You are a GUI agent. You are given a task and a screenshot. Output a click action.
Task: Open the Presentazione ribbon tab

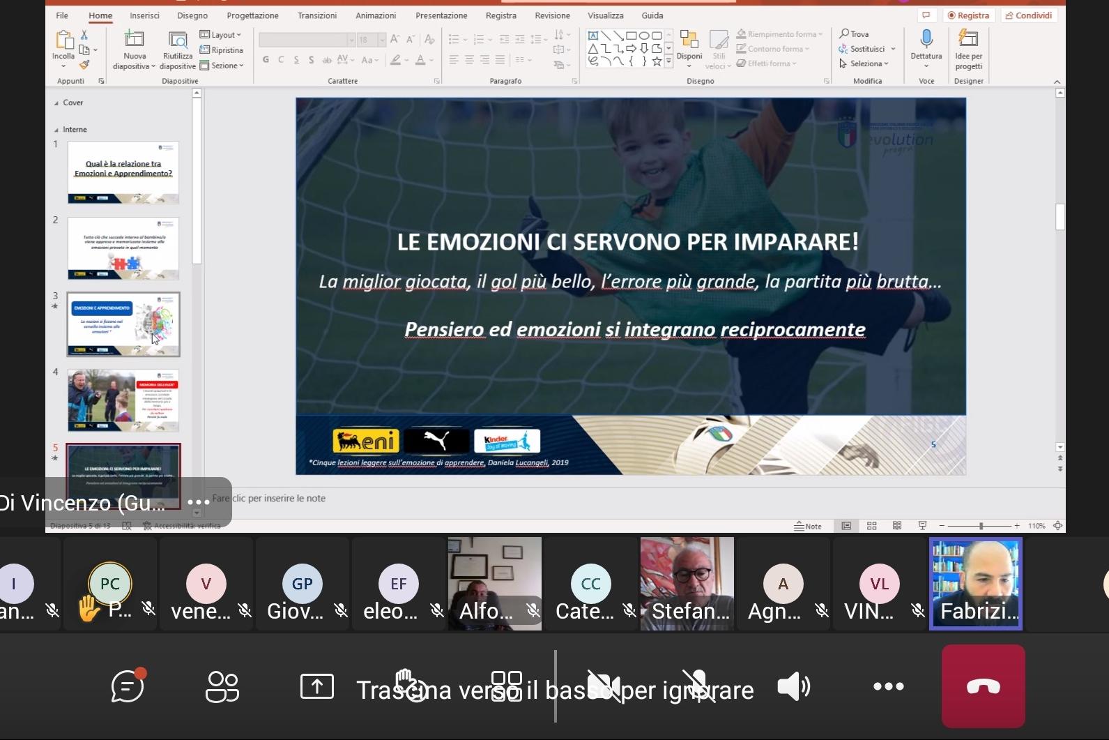[441, 15]
